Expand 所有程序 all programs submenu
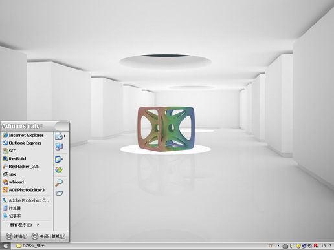This screenshot has width=334, height=250. click(24, 225)
